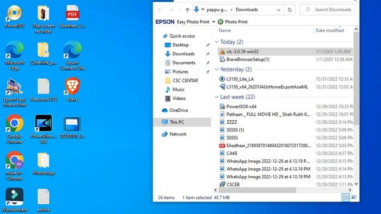Image resolution: width=381 pixels, height=214 pixels.
Task: Click the horizontal scrollbar of file list
Action: click(257, 190)
